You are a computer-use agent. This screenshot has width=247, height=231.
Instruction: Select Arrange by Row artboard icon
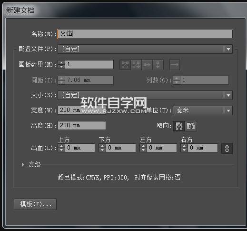147,65
